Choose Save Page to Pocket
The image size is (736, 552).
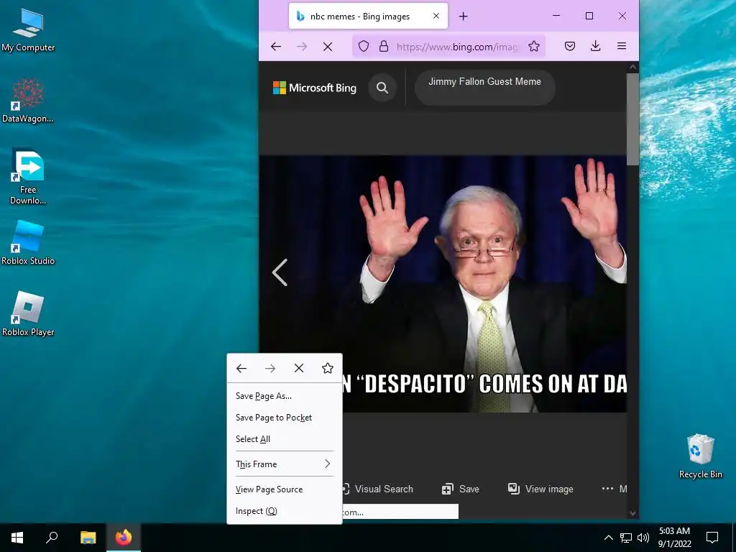coord(285,418)
